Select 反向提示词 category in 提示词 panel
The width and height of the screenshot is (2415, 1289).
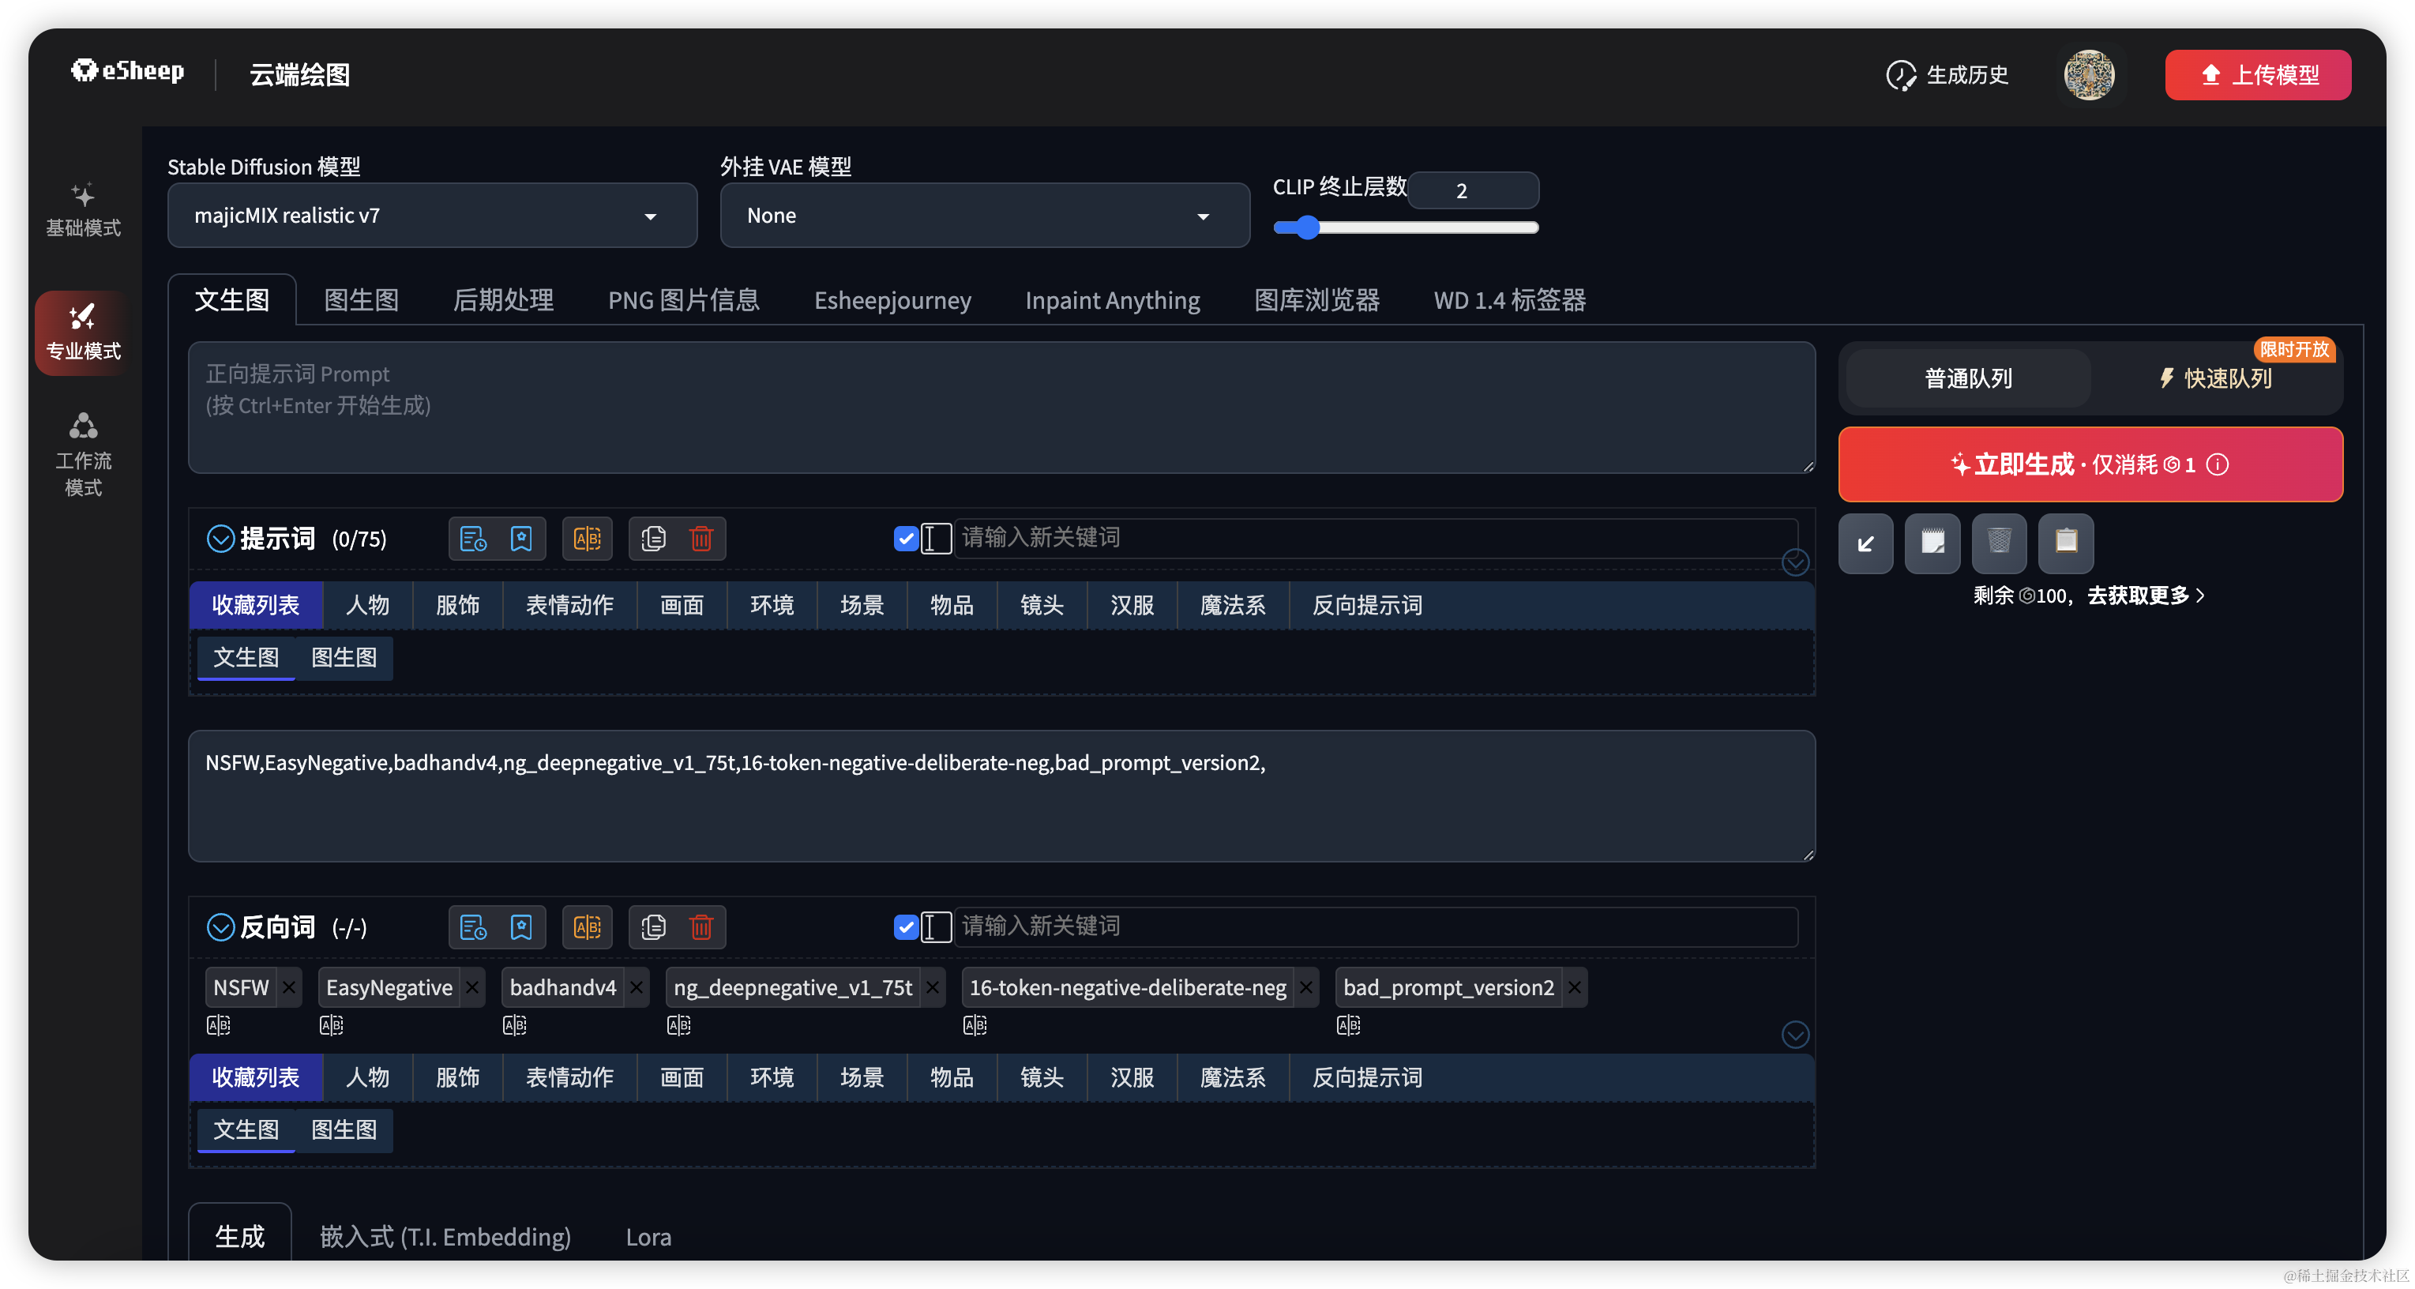tap(1367, 606)
